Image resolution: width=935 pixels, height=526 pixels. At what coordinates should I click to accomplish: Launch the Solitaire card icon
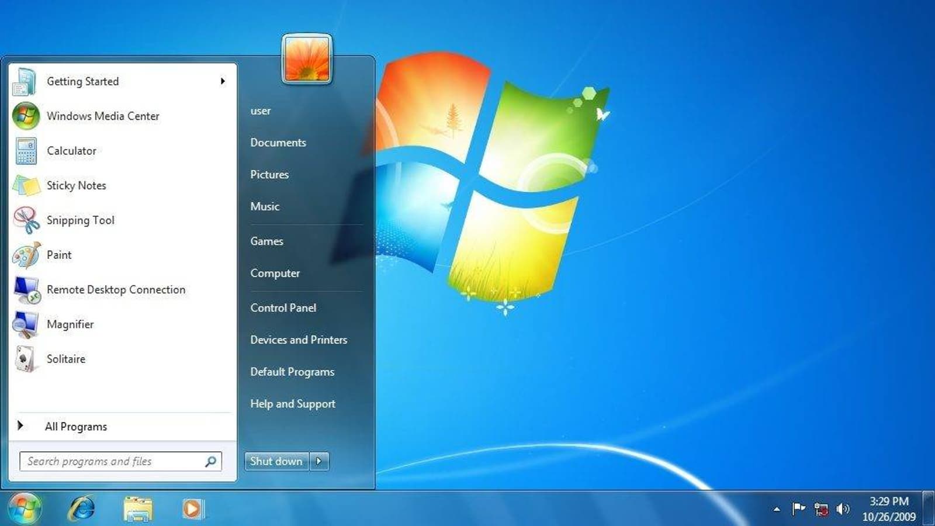click(25, 359)
